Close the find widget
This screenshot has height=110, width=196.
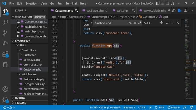(x=178, y=23)
